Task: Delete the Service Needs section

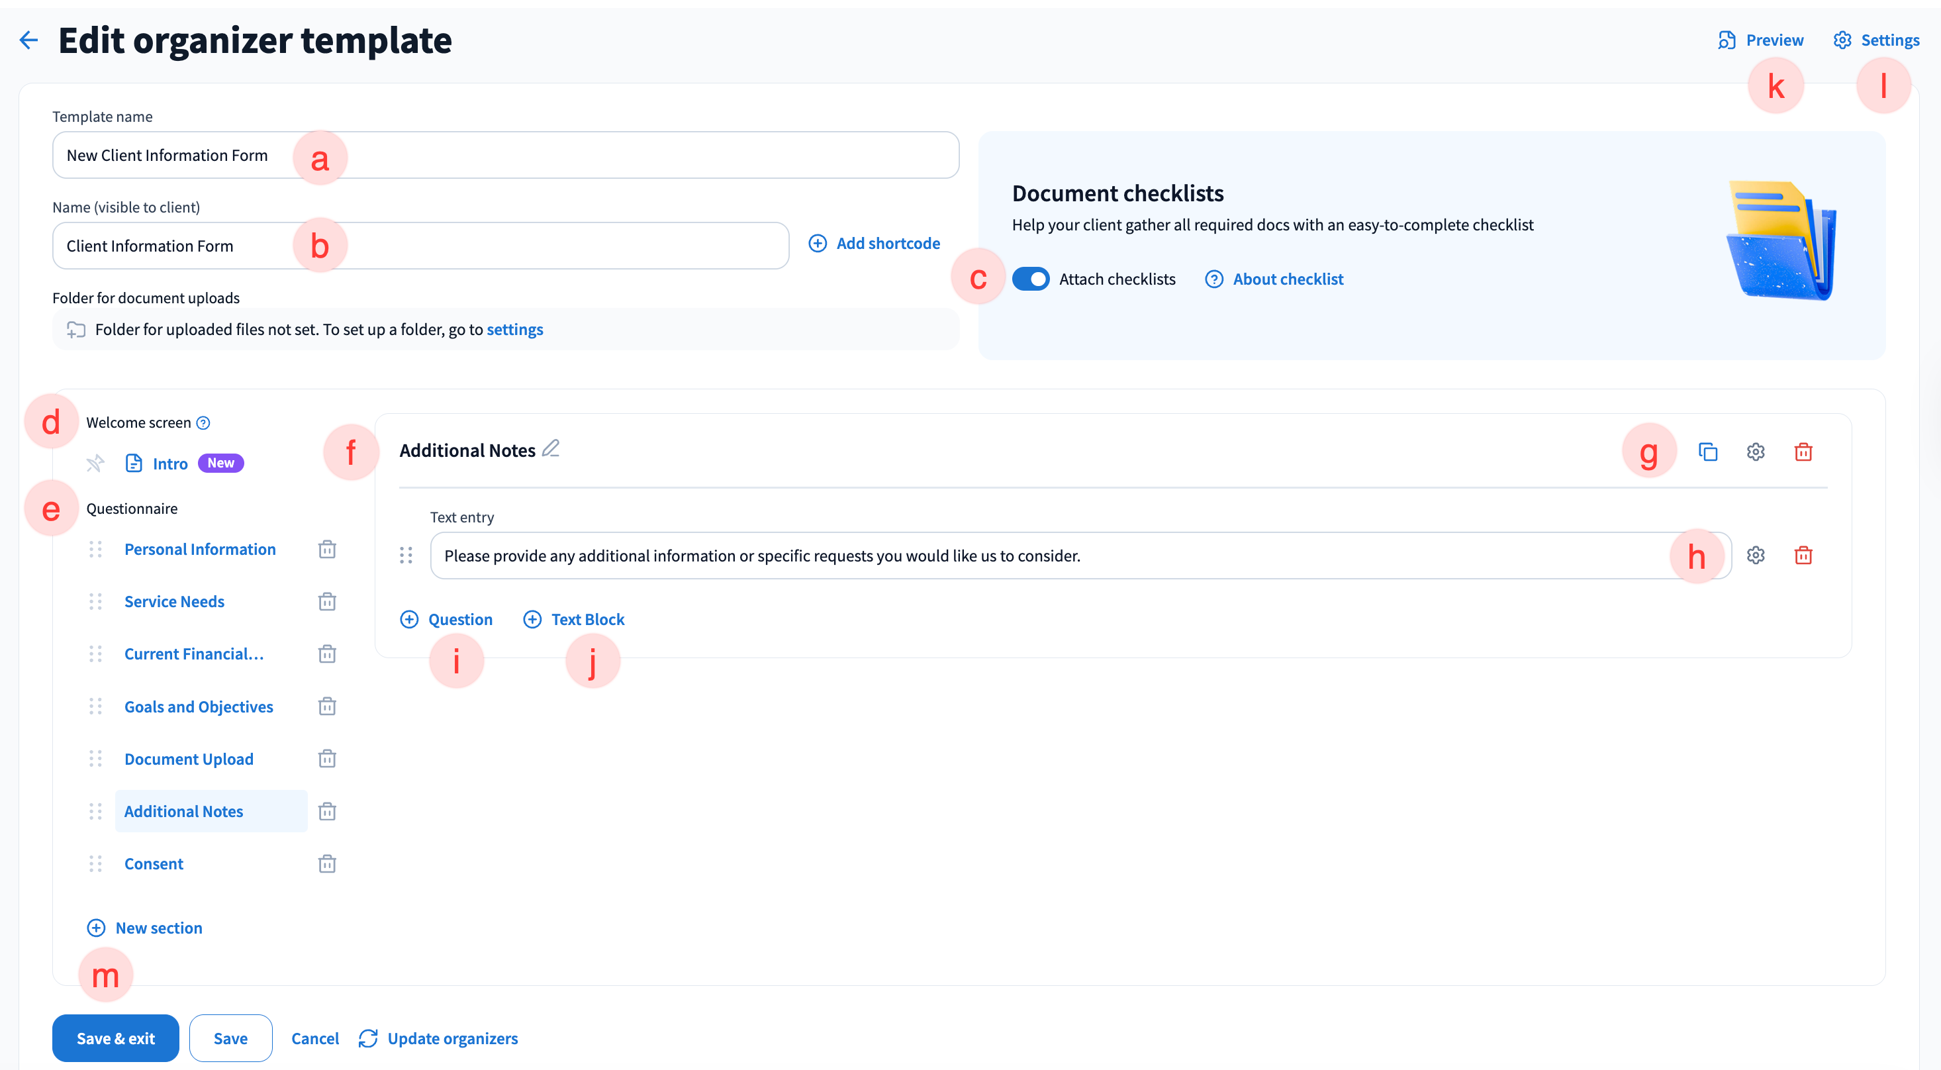Action: [326, 601]
